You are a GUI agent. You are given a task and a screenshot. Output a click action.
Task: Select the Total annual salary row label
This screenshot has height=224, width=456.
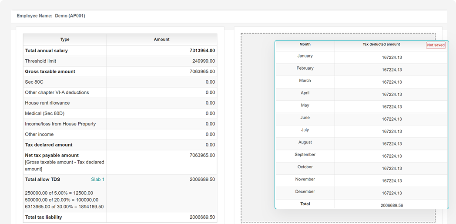[47, 51]
